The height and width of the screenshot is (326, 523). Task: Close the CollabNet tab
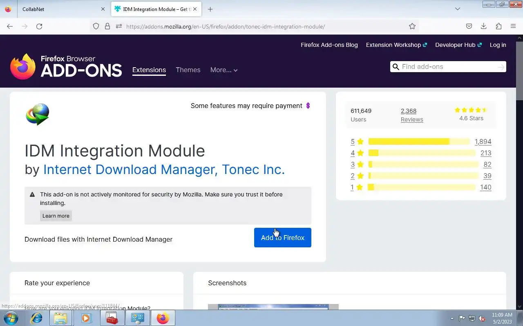(x=103, y=9)
